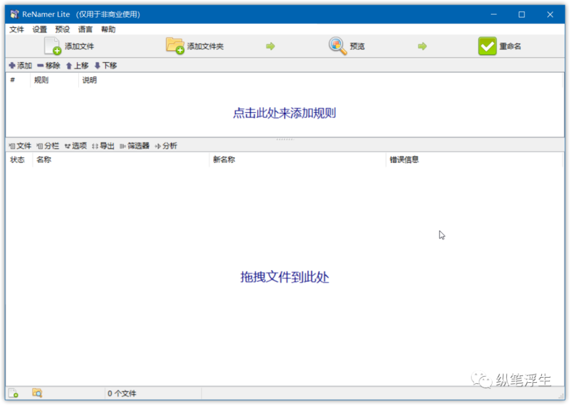Image resolution: width=570 pixels, height=405 pixels.
Task: Click the 规则 column header
Action: coord(54,80)
